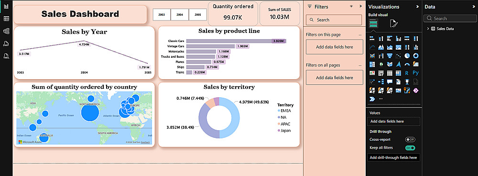Toggle Filters pane eye visibility icon
478x176 pixels.
tap(351, 6)
